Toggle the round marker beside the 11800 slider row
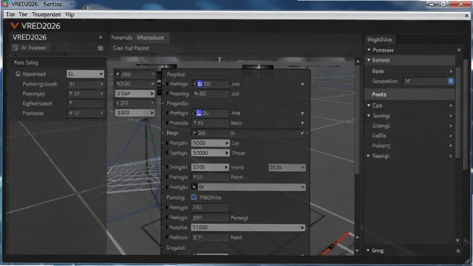The image size is (473, 266). [x=167, y=228]
